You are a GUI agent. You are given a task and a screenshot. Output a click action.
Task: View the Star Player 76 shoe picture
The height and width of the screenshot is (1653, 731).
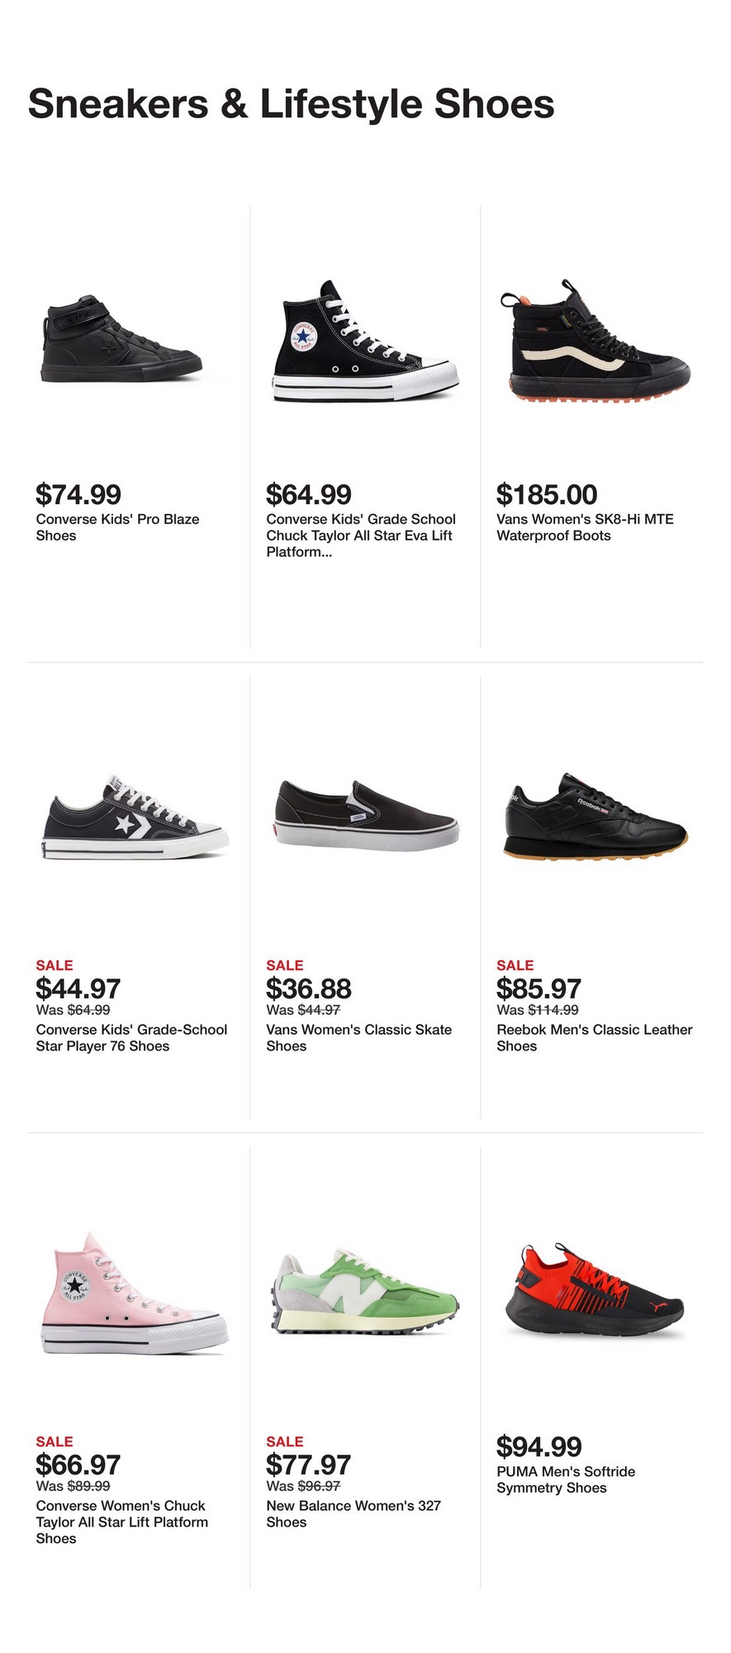pyautogui.click(x=135, y=818)
